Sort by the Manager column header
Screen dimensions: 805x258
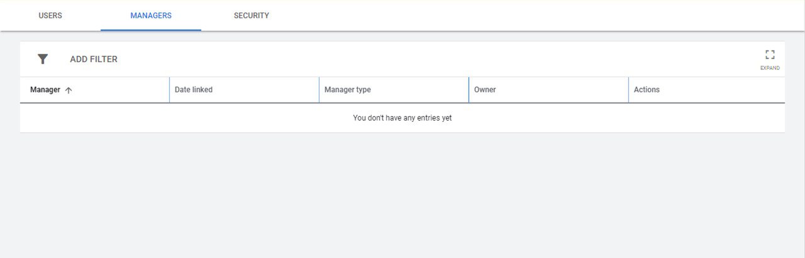[x=45, y=90]
